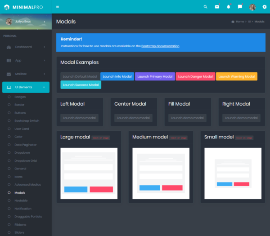Click the MinimalPro logo icon
This screenshot has width=270, height=236.
7,7
